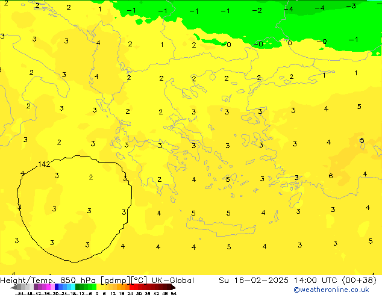Click the (00+38) forecast offset text
This screenshot has width=382, height=295.
click(x=359, y=281)
